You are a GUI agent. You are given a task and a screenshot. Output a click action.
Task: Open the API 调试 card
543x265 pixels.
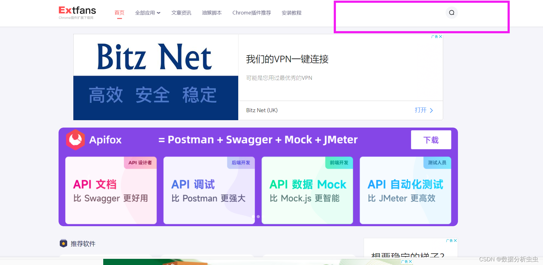[209, 190]
